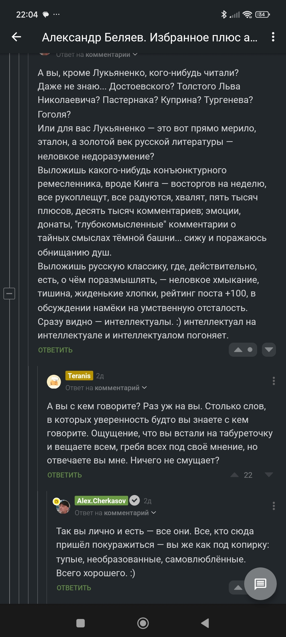The image size is (286, 637).
Task: Tap Teranis's avatar picture
Action: [x=54, y=382]
